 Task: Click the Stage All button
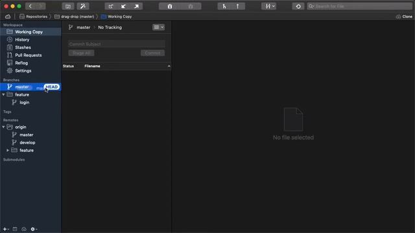pos(81,53)
